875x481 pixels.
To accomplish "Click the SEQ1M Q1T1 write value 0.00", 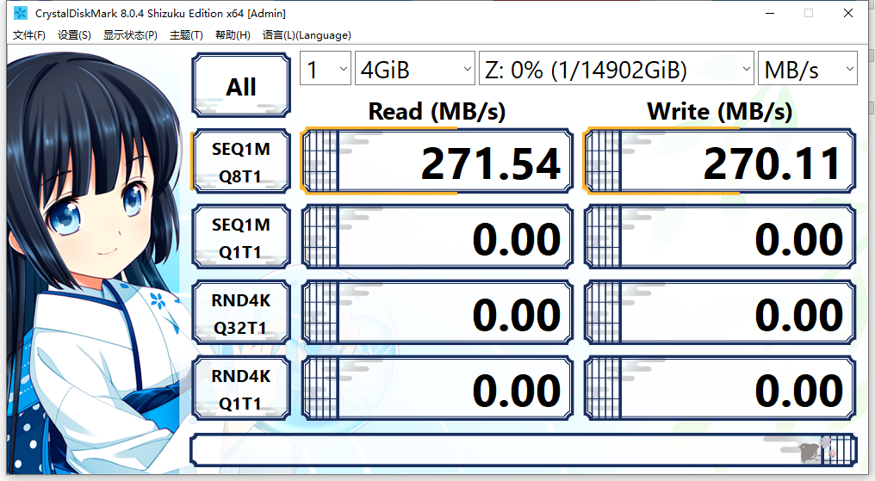I will [x=719, y=237].
